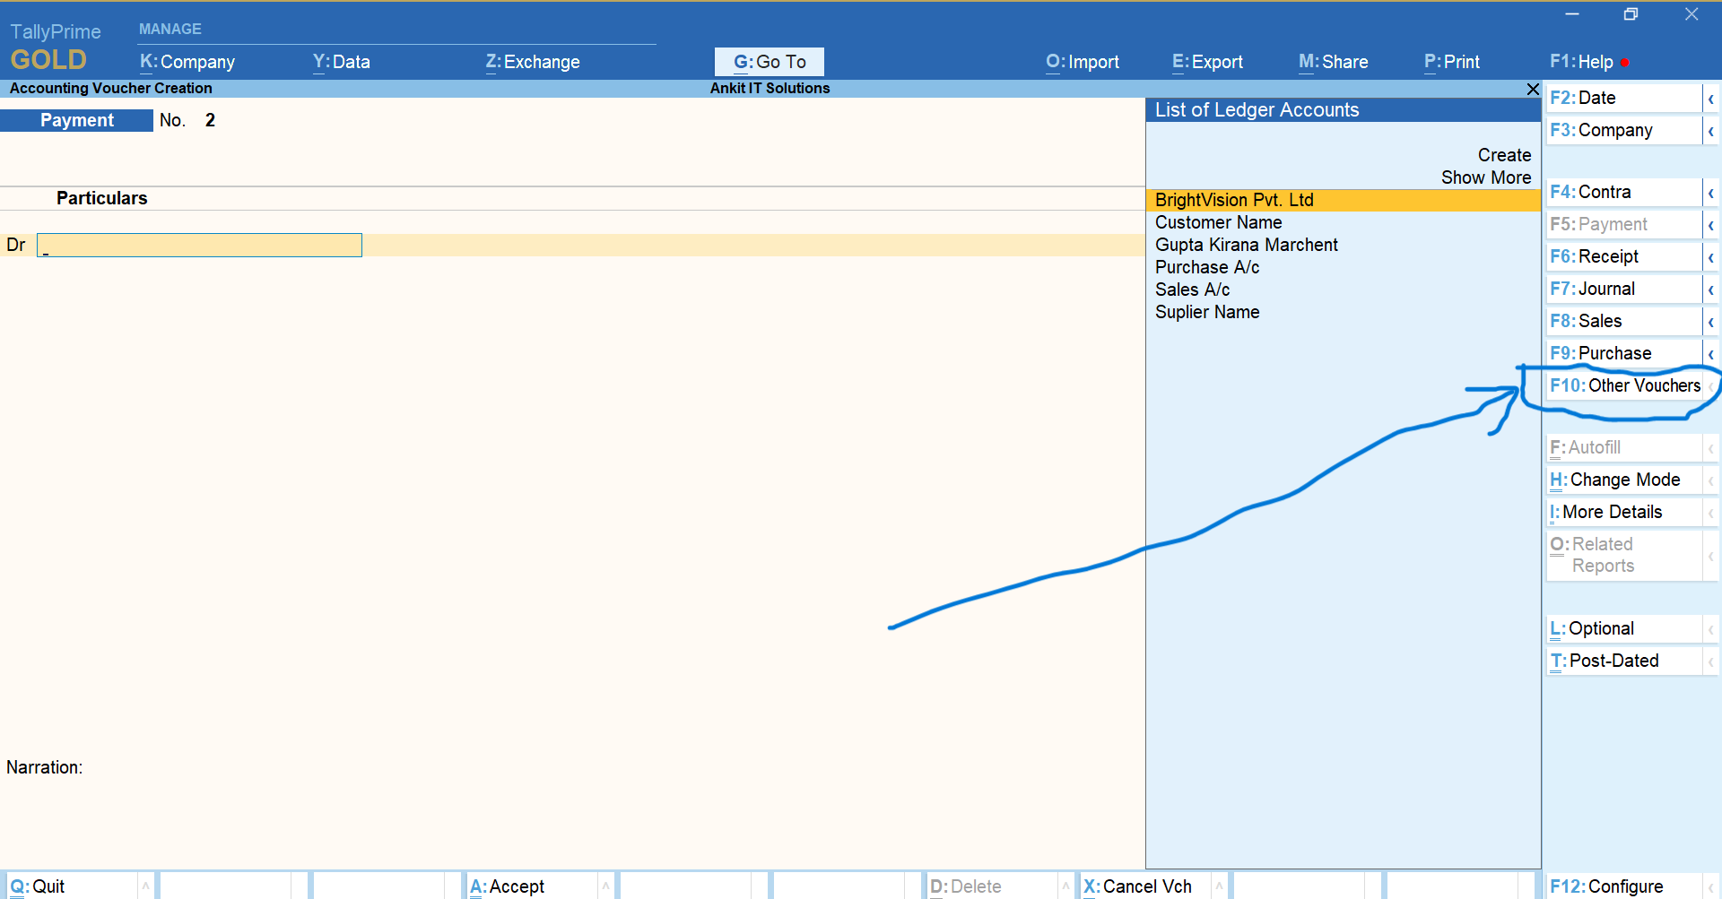This screenshot has width=1722, height=899.
Task: Expand chevron next to F3: Company
Action: click(x=1711, y=131)
